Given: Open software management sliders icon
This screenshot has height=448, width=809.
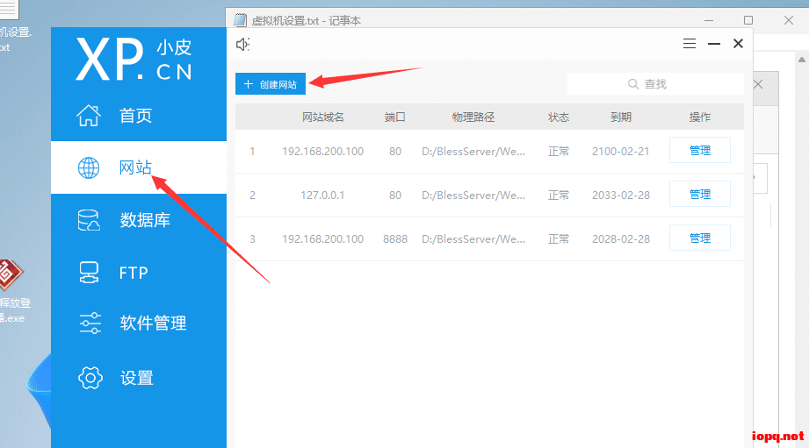Looking at the screenshot, I should tap(90, 324).
